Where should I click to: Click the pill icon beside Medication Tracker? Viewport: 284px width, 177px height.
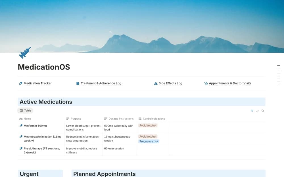pyautogui.click(x=20, y=83)
